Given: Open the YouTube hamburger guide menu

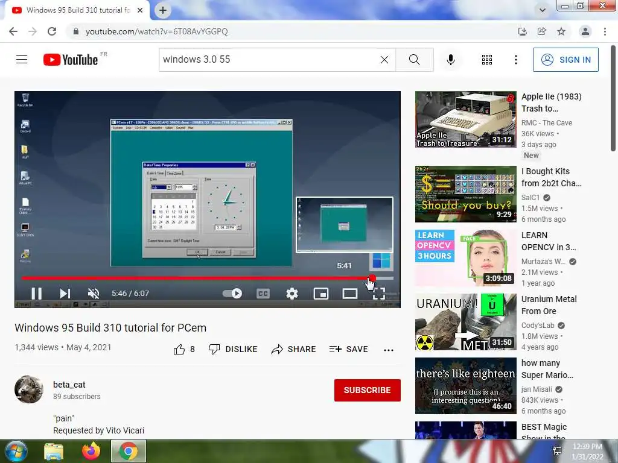Looking at the screenshot, I should [22, 60].
